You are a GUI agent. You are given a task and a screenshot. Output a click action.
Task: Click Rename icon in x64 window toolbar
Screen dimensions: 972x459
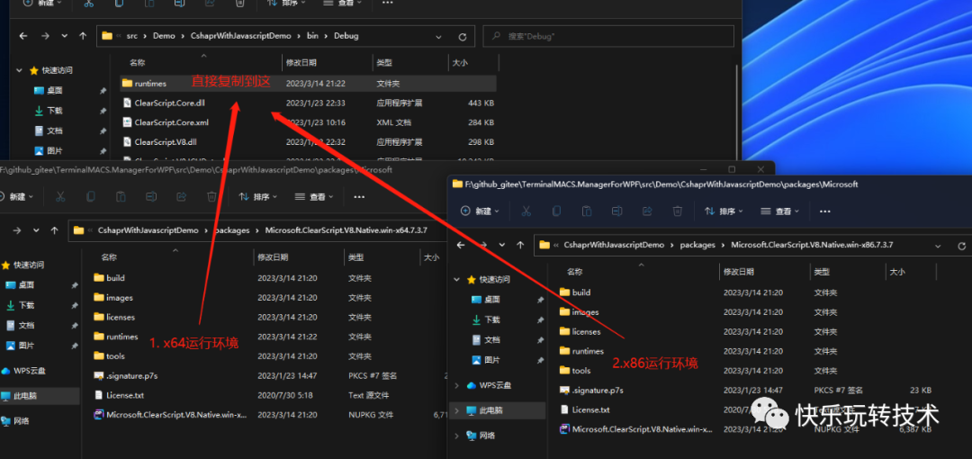[x=151, y=196]
